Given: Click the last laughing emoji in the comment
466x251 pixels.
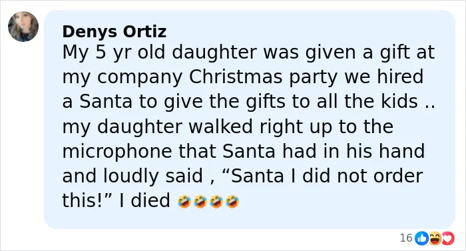Looking at the screenshot, I should [x=232, y=201].
